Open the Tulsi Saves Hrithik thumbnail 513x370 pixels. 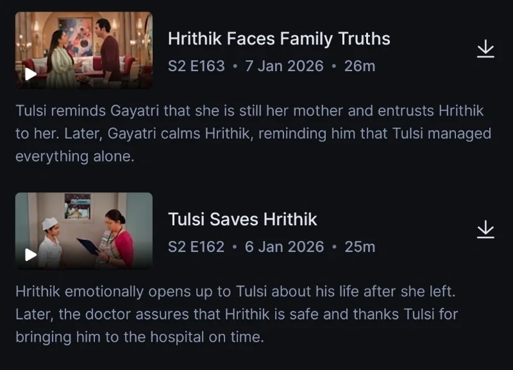point(84,231)
